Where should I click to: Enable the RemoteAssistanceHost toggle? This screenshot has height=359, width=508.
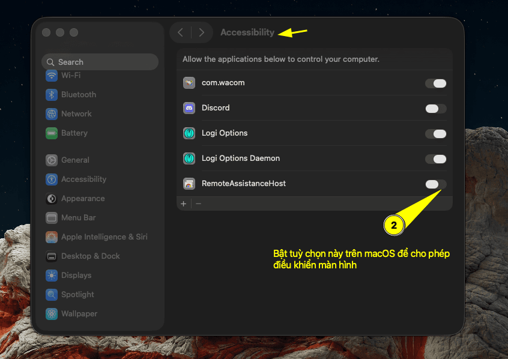(435, 184)
